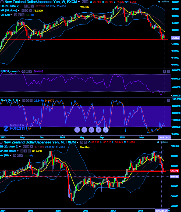
Task: Open Vol settings gear on monthly chart
Action: (18, 156)
